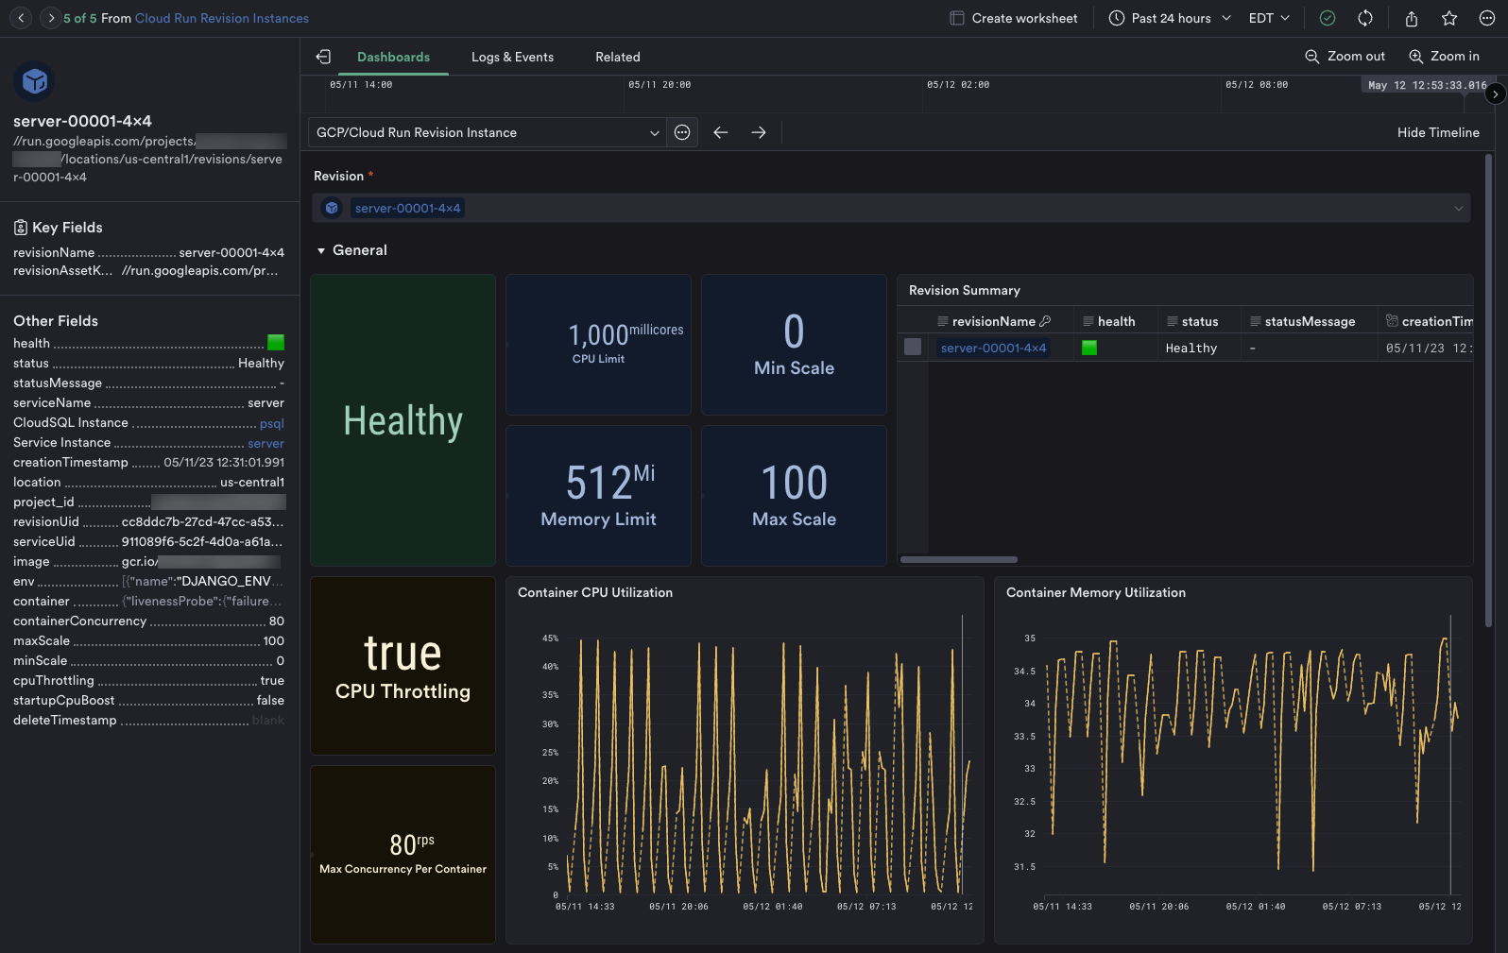Click Container Memory Utilization chart title

tap(1096, 592)
